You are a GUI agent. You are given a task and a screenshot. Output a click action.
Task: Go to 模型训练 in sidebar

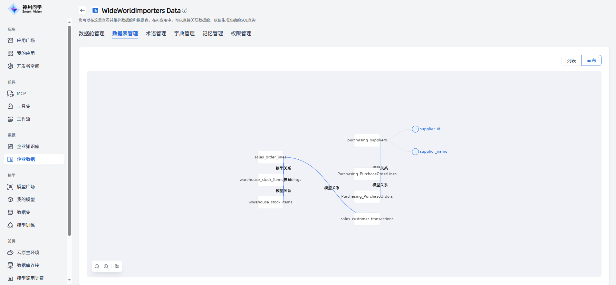(26, 225)
